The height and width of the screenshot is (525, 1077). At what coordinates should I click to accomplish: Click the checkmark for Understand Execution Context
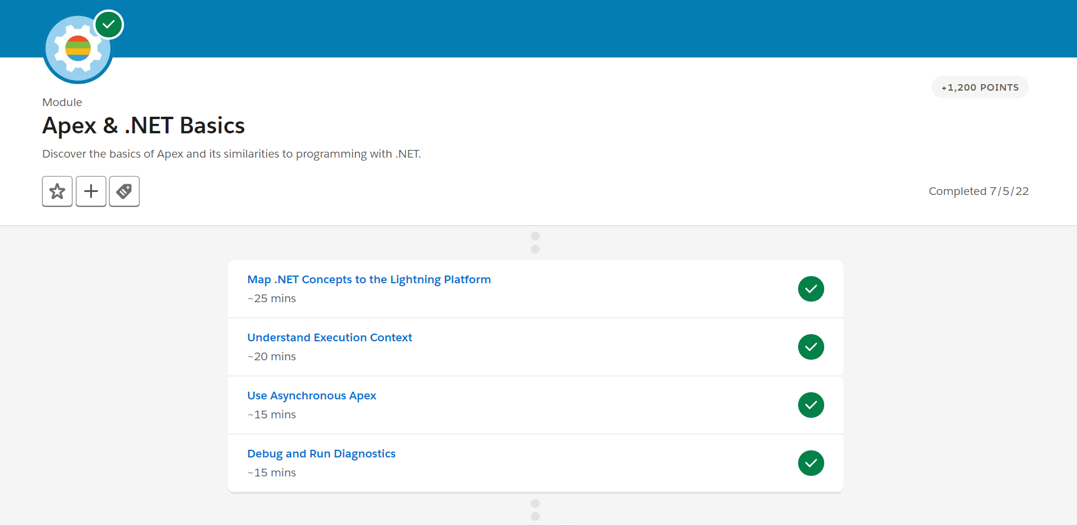[811, 347]
